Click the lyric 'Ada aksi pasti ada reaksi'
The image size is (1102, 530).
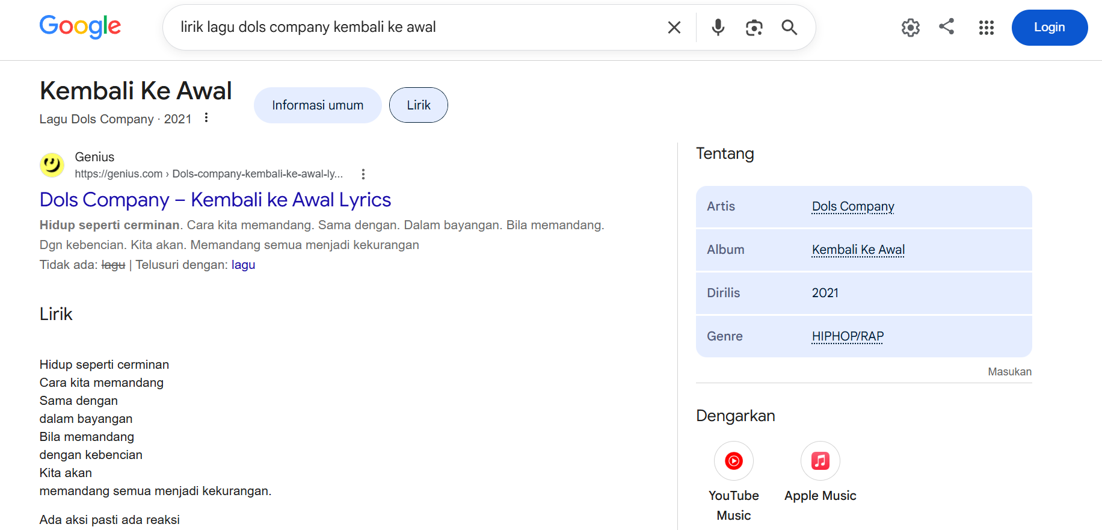(109, 520)
